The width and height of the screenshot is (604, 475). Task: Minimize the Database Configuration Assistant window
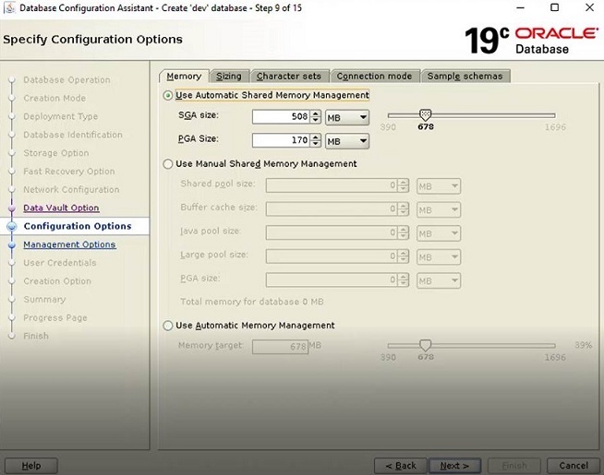[520, 7]
